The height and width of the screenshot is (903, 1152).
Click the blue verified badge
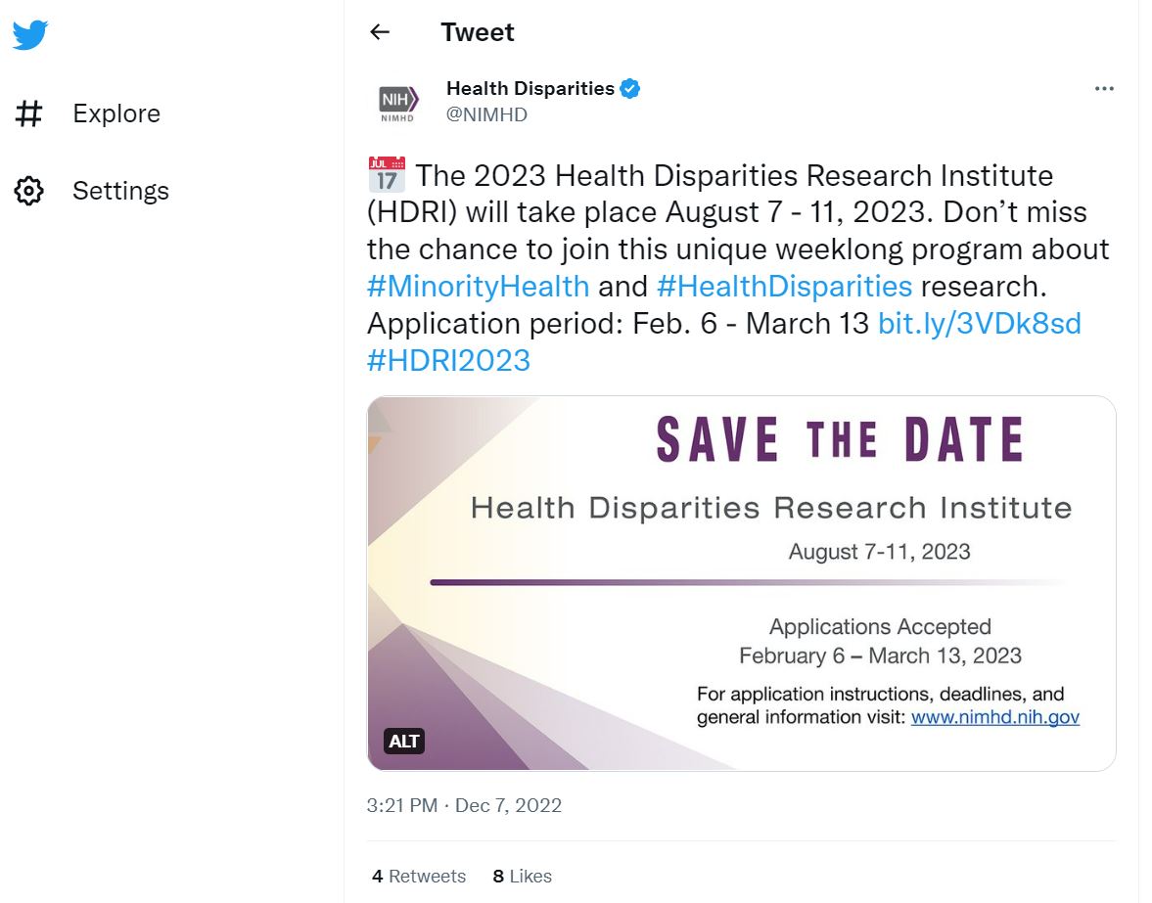click(630, 89)
